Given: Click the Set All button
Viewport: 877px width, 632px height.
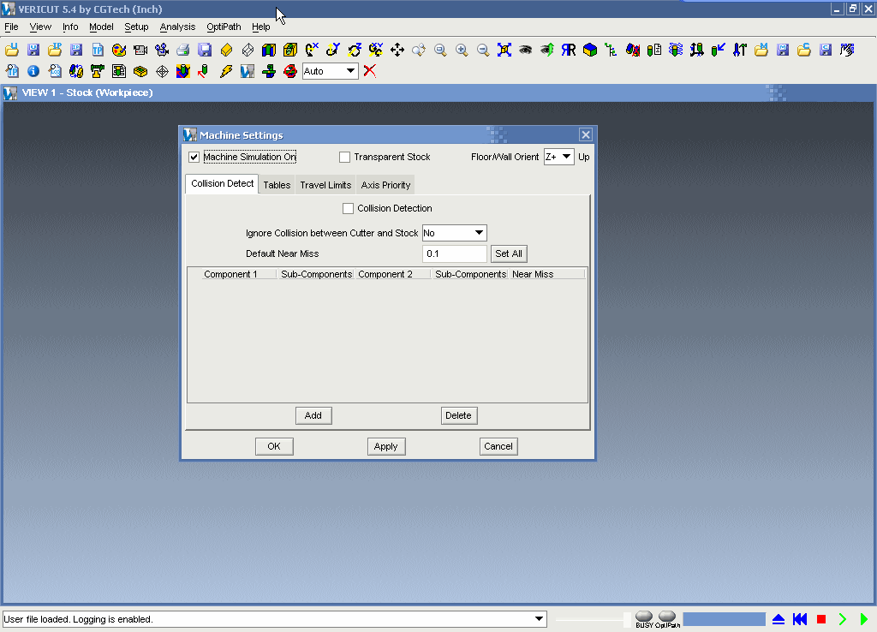Looking at the screenshot, I should click(509, 254).
